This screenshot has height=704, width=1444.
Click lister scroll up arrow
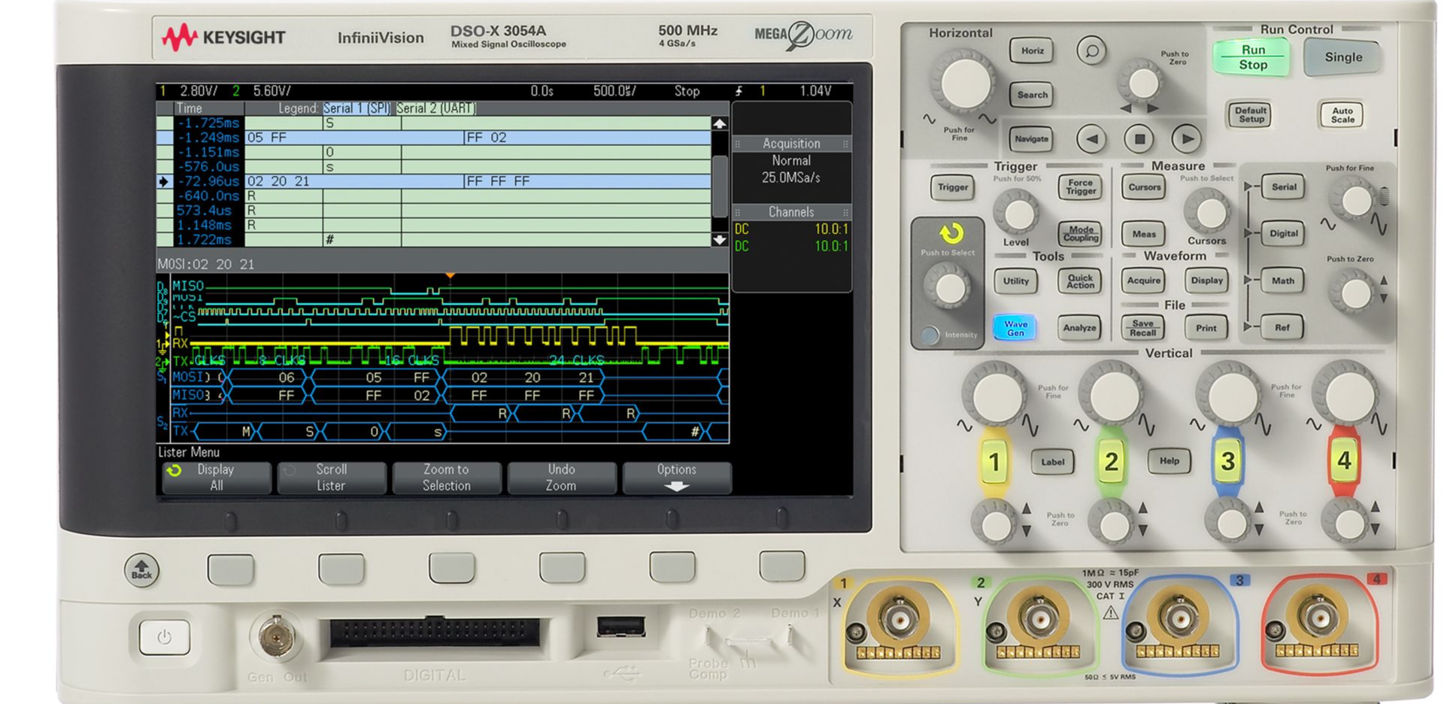coord(719,123)
